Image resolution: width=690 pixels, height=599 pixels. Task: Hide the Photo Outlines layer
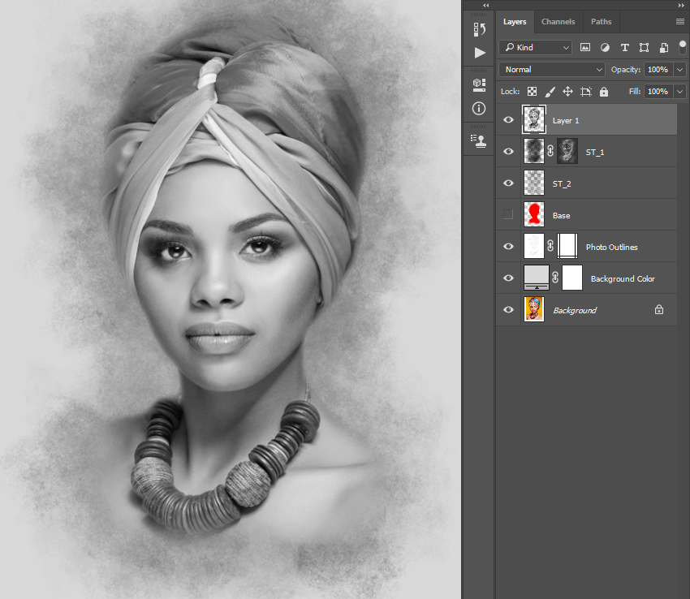508,247
